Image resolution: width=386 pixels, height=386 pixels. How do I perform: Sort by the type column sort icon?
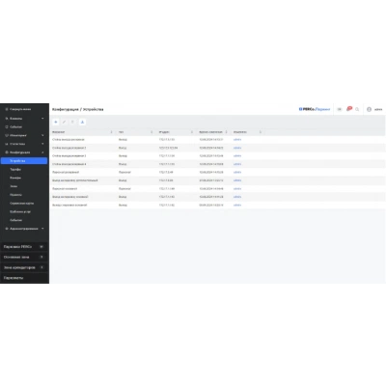152,132
